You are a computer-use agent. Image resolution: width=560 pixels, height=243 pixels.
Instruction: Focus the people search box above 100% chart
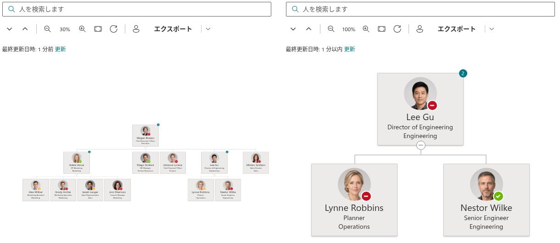420,9
